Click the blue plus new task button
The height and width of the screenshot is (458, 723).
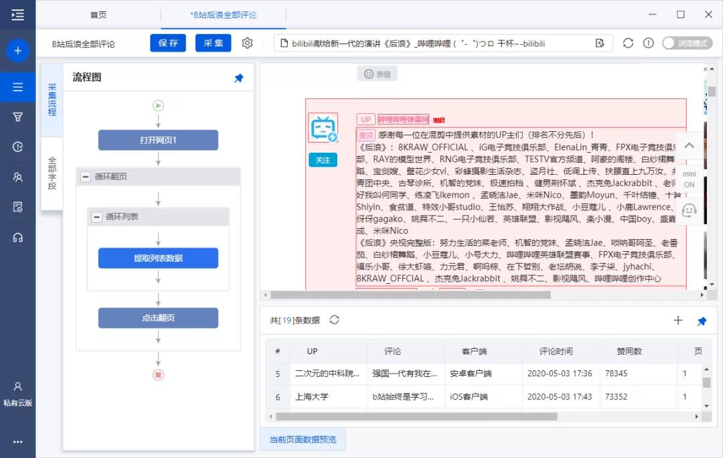click(17, 51)
